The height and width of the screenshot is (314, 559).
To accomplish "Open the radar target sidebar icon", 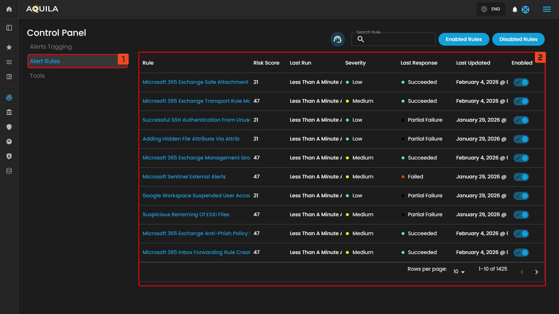I will (9, 97).
